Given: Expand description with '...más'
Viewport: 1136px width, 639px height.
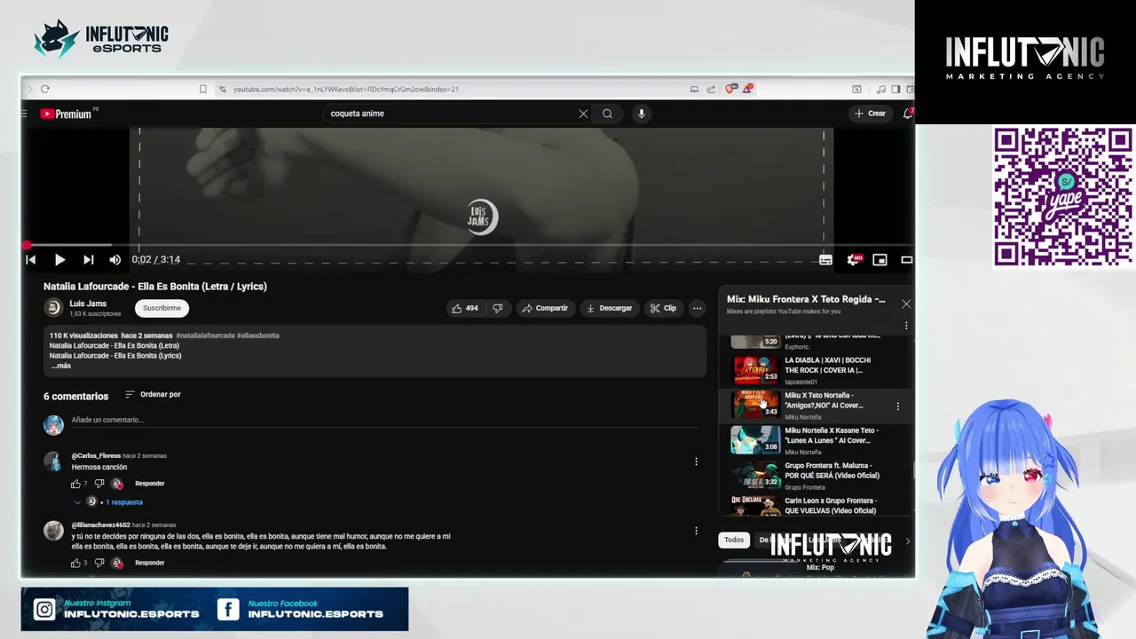Looking at the screenshot, I should 60,366.
